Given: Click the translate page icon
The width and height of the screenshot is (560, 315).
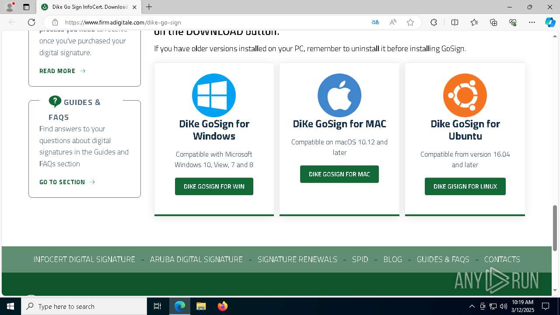Looking at the screenshot, I should click(x=375, y=22).
